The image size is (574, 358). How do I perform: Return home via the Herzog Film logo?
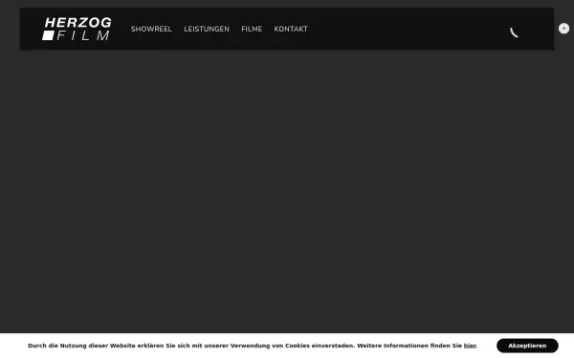pos(77,29)
